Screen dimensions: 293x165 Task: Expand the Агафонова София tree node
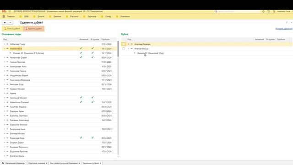tap(4, 58)
